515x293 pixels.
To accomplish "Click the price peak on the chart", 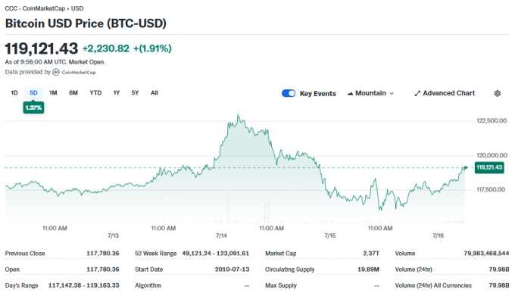I will (x=238, y=115).
